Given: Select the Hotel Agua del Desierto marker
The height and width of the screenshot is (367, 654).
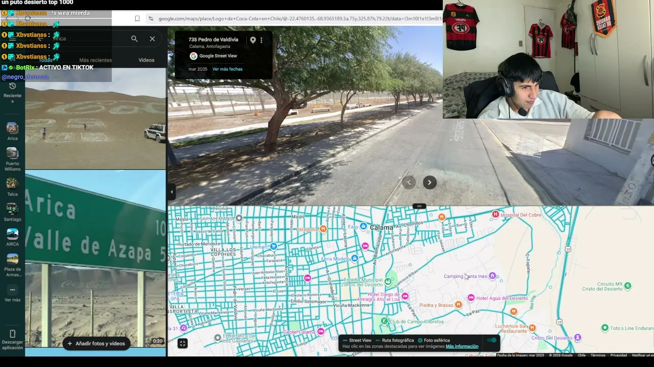Looking at the screenshot, I should point(471,298).
